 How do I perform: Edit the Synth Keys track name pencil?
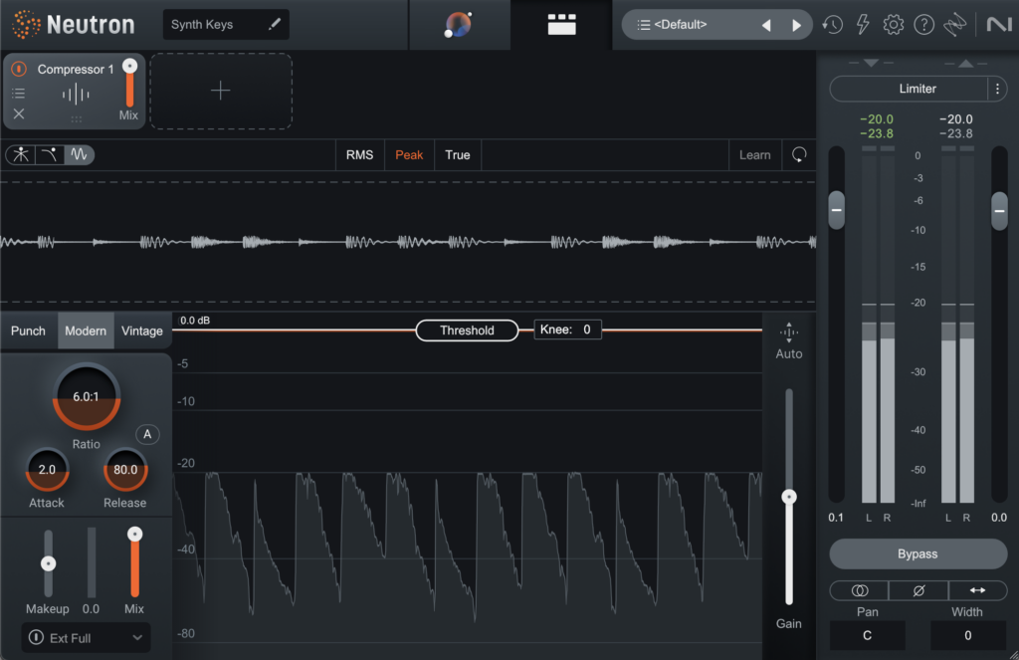[x=275, y=24]
